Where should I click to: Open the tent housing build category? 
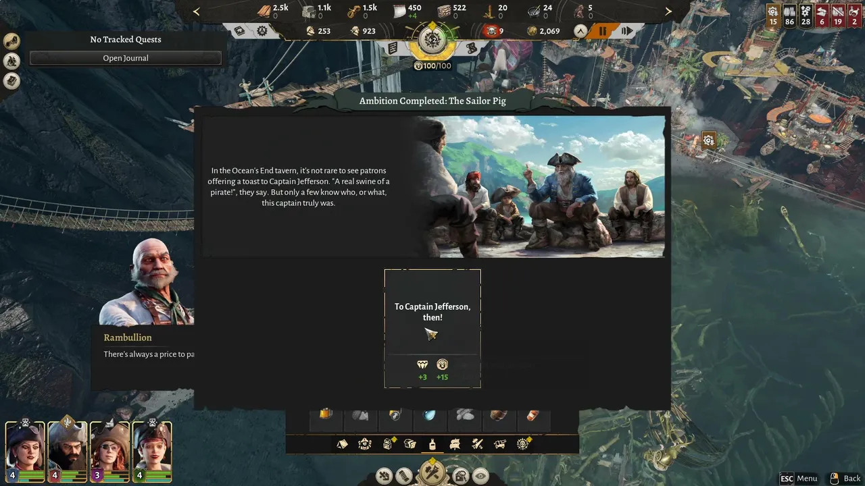[343, 444]
